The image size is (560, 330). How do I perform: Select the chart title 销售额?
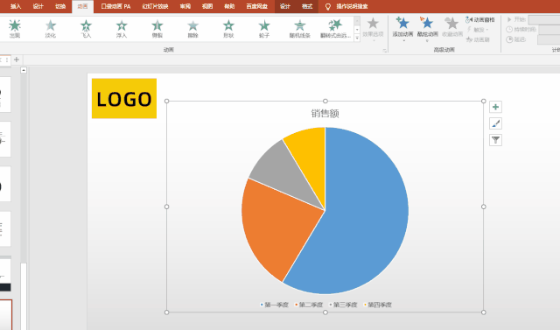(x=325, y=114)
